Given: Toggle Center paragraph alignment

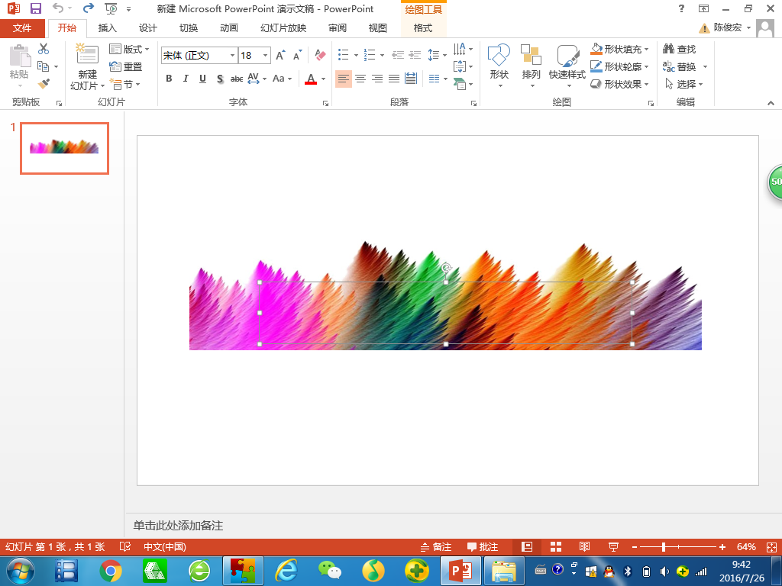Looking at the screenshot, I should (360, 79).
